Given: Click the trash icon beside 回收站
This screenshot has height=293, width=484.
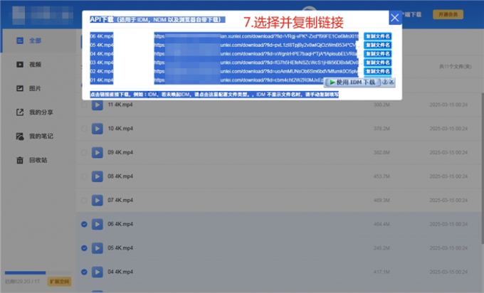Looking at the screenshot, I should point(20,160).
